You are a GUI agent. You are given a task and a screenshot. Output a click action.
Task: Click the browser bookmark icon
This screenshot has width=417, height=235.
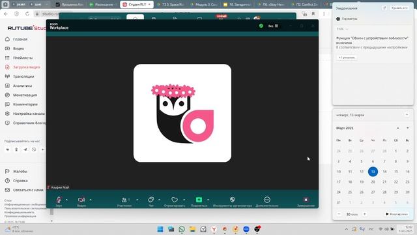[313, 14]
